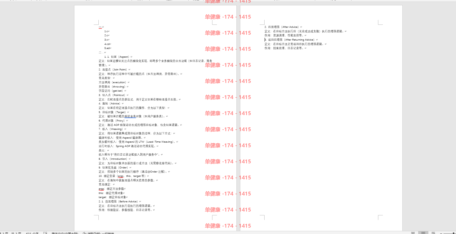Click the language indicator 简体中文(中国大陆)

tap(65, 233)
